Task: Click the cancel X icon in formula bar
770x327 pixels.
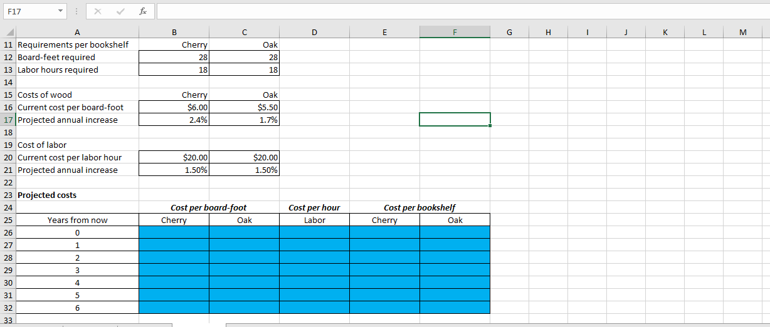Action: pos(98,11)
